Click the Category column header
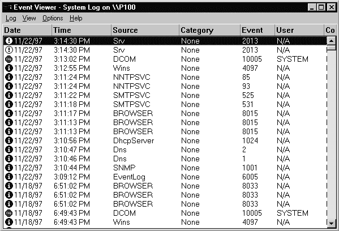 point(209,30)
